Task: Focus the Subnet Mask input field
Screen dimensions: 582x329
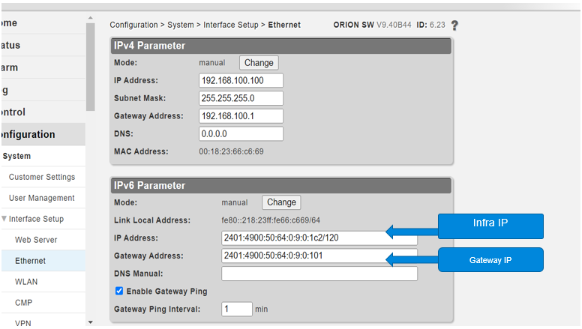Action: click(241, 98)
